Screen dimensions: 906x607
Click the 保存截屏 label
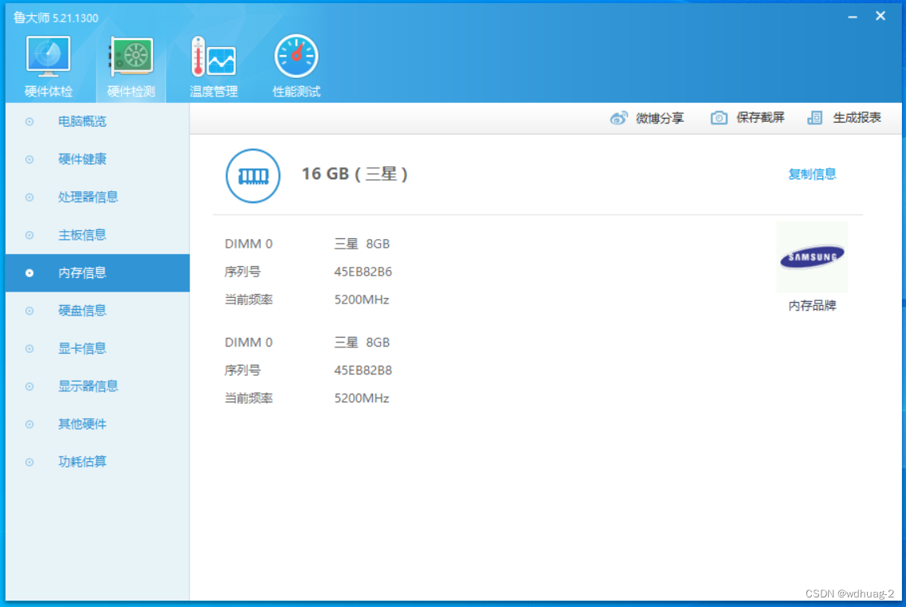[760, 118]
